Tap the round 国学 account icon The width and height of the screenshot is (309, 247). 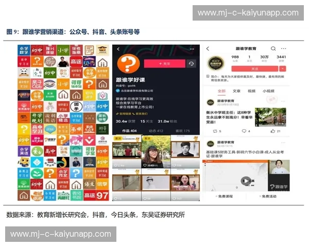(76, 107)
